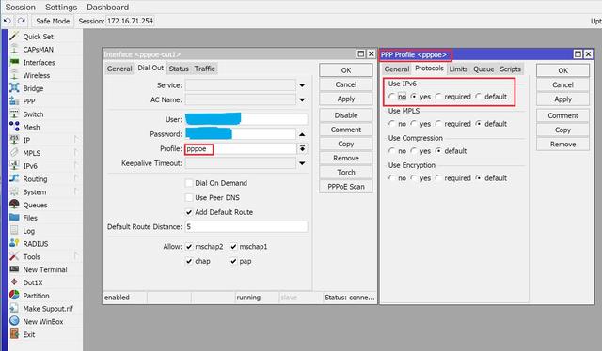Open New WinBox entry

pos(43,322)
